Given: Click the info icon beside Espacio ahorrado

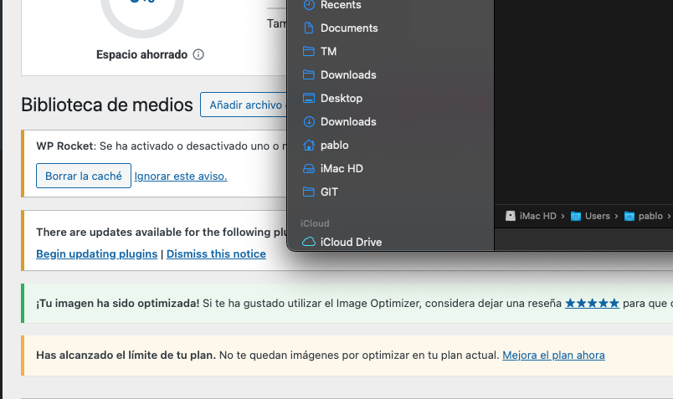Looking at the screenshot, I should pos(198,55).
